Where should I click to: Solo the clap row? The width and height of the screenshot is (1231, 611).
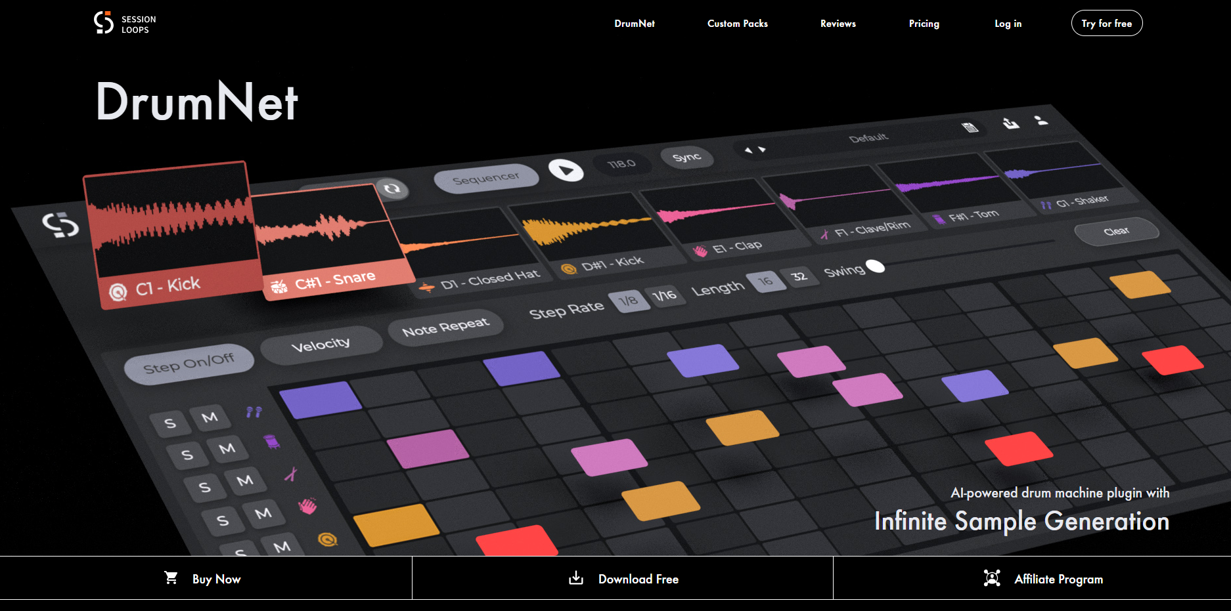[223, 521]
